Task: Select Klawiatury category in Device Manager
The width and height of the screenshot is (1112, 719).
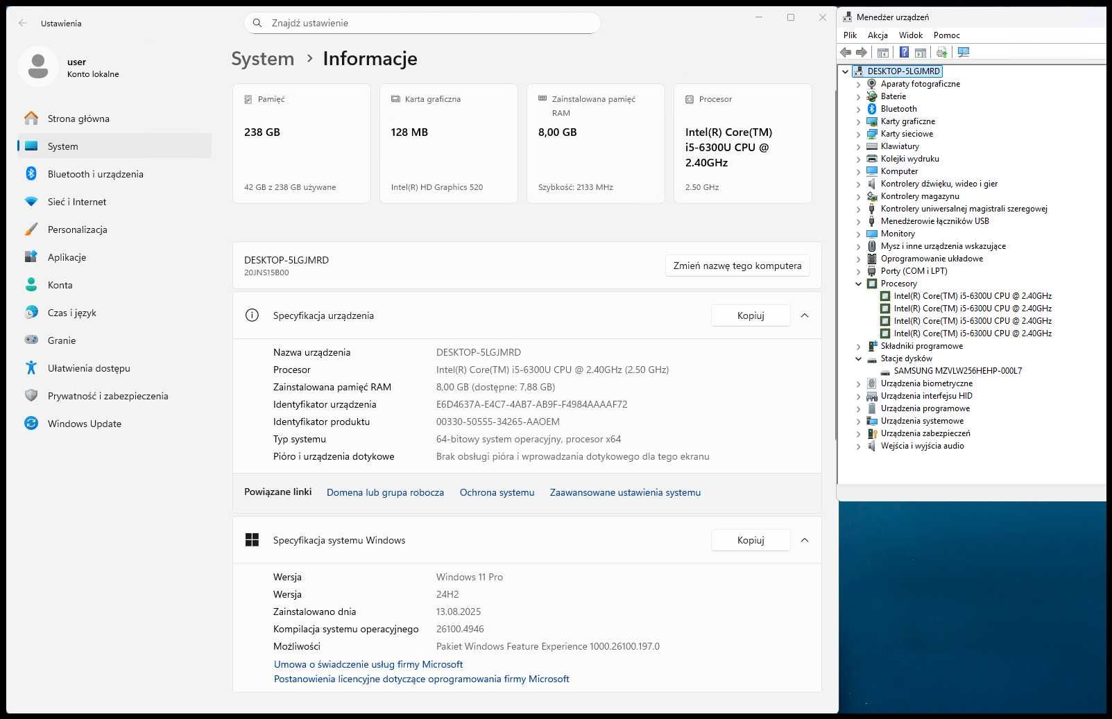Action: [x=900, y=146]
